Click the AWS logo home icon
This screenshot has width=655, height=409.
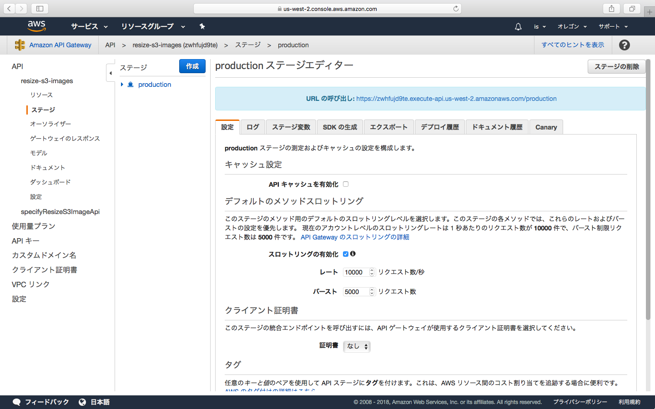pyautogui.click(x=36, y=26)
